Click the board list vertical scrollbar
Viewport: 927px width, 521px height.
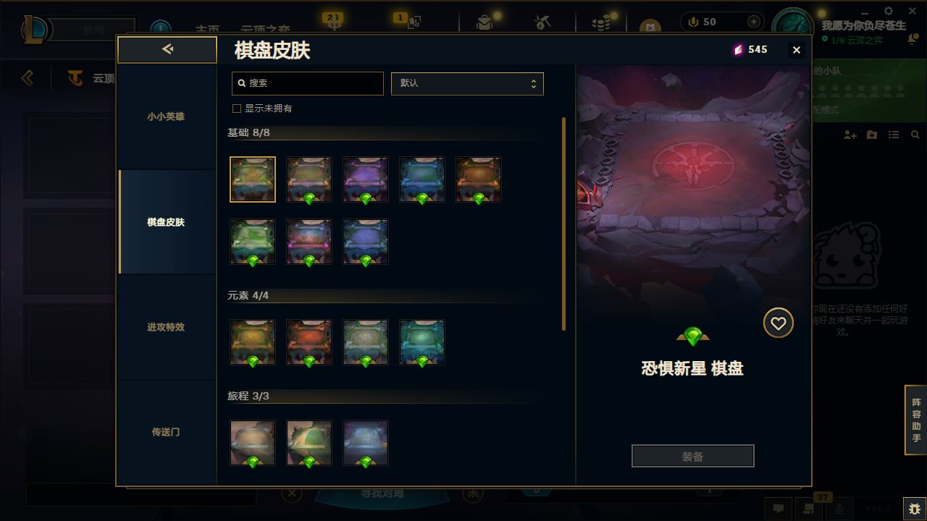[564, 224]
